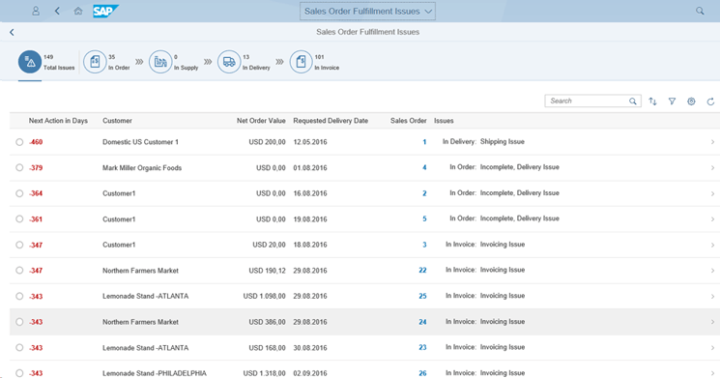Image resolution: width=720 pixels, height=378 pixels.
Task: Select radio for sales order 5 row
Action: coord(19,219)
